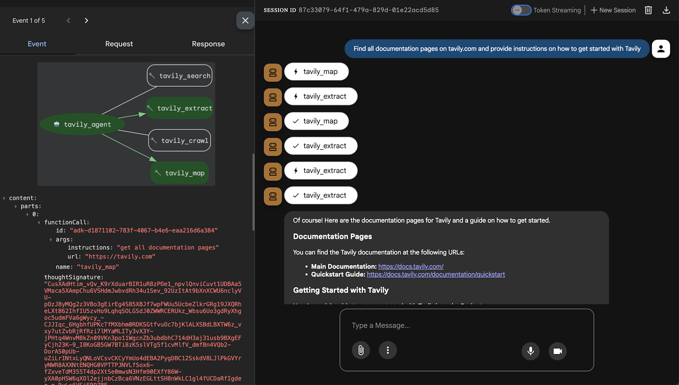The image size is (679, 385).
Task: Collapse the args tree node
Action: click(51, 240)
